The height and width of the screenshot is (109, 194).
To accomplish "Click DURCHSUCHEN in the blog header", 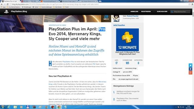I will coord(162,12).
